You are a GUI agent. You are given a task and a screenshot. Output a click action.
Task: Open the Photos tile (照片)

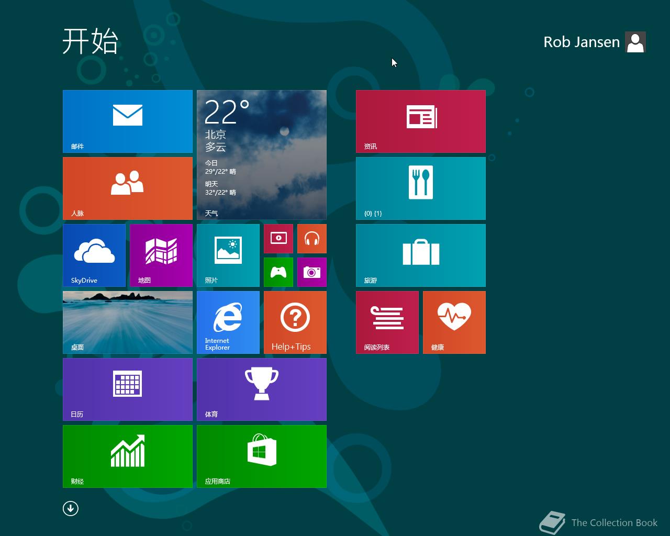coord(228,255)
